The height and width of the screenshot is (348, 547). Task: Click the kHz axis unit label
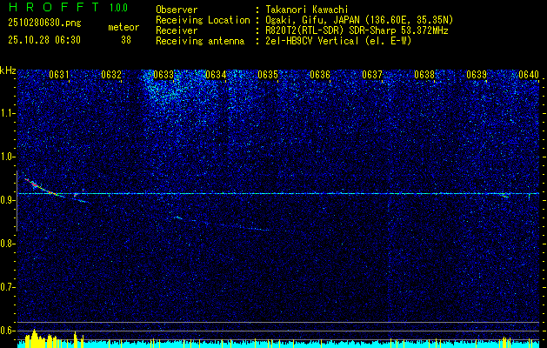pyautogui.click(x=8, y=70)
